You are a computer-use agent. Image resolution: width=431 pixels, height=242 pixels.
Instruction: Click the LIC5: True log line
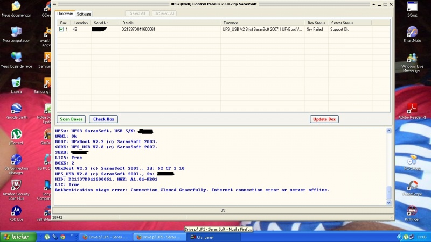(68, 158)
